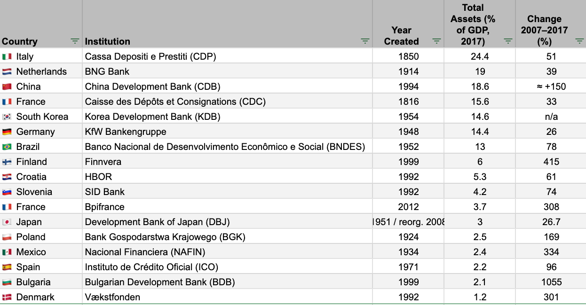Expand Change 2007–2017 filter dropdown

pyautogui.click(x=579, y=41)
